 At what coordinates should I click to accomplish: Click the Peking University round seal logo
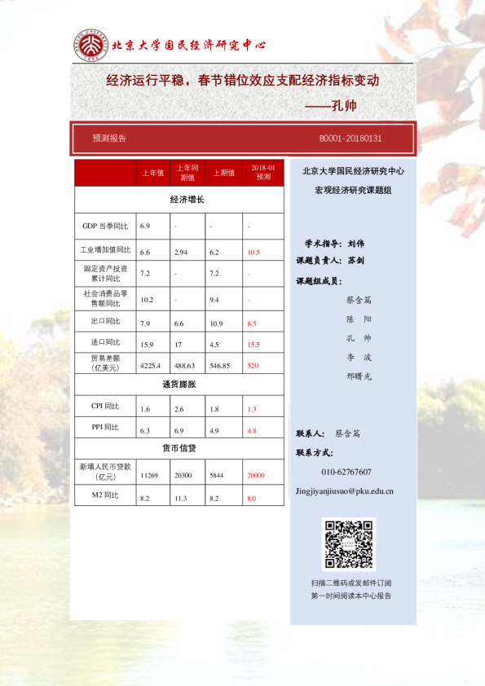click(x=90, y=45)
